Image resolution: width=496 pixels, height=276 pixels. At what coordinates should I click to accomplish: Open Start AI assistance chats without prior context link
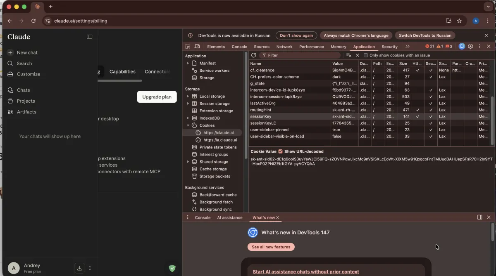point(306,272)
